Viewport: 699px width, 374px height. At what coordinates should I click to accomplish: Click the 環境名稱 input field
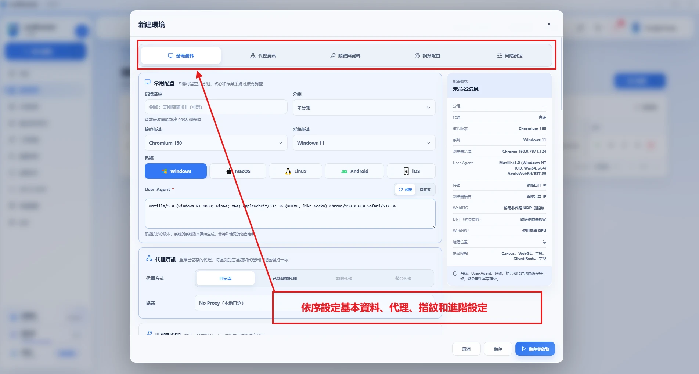click(x=216, y=107)
